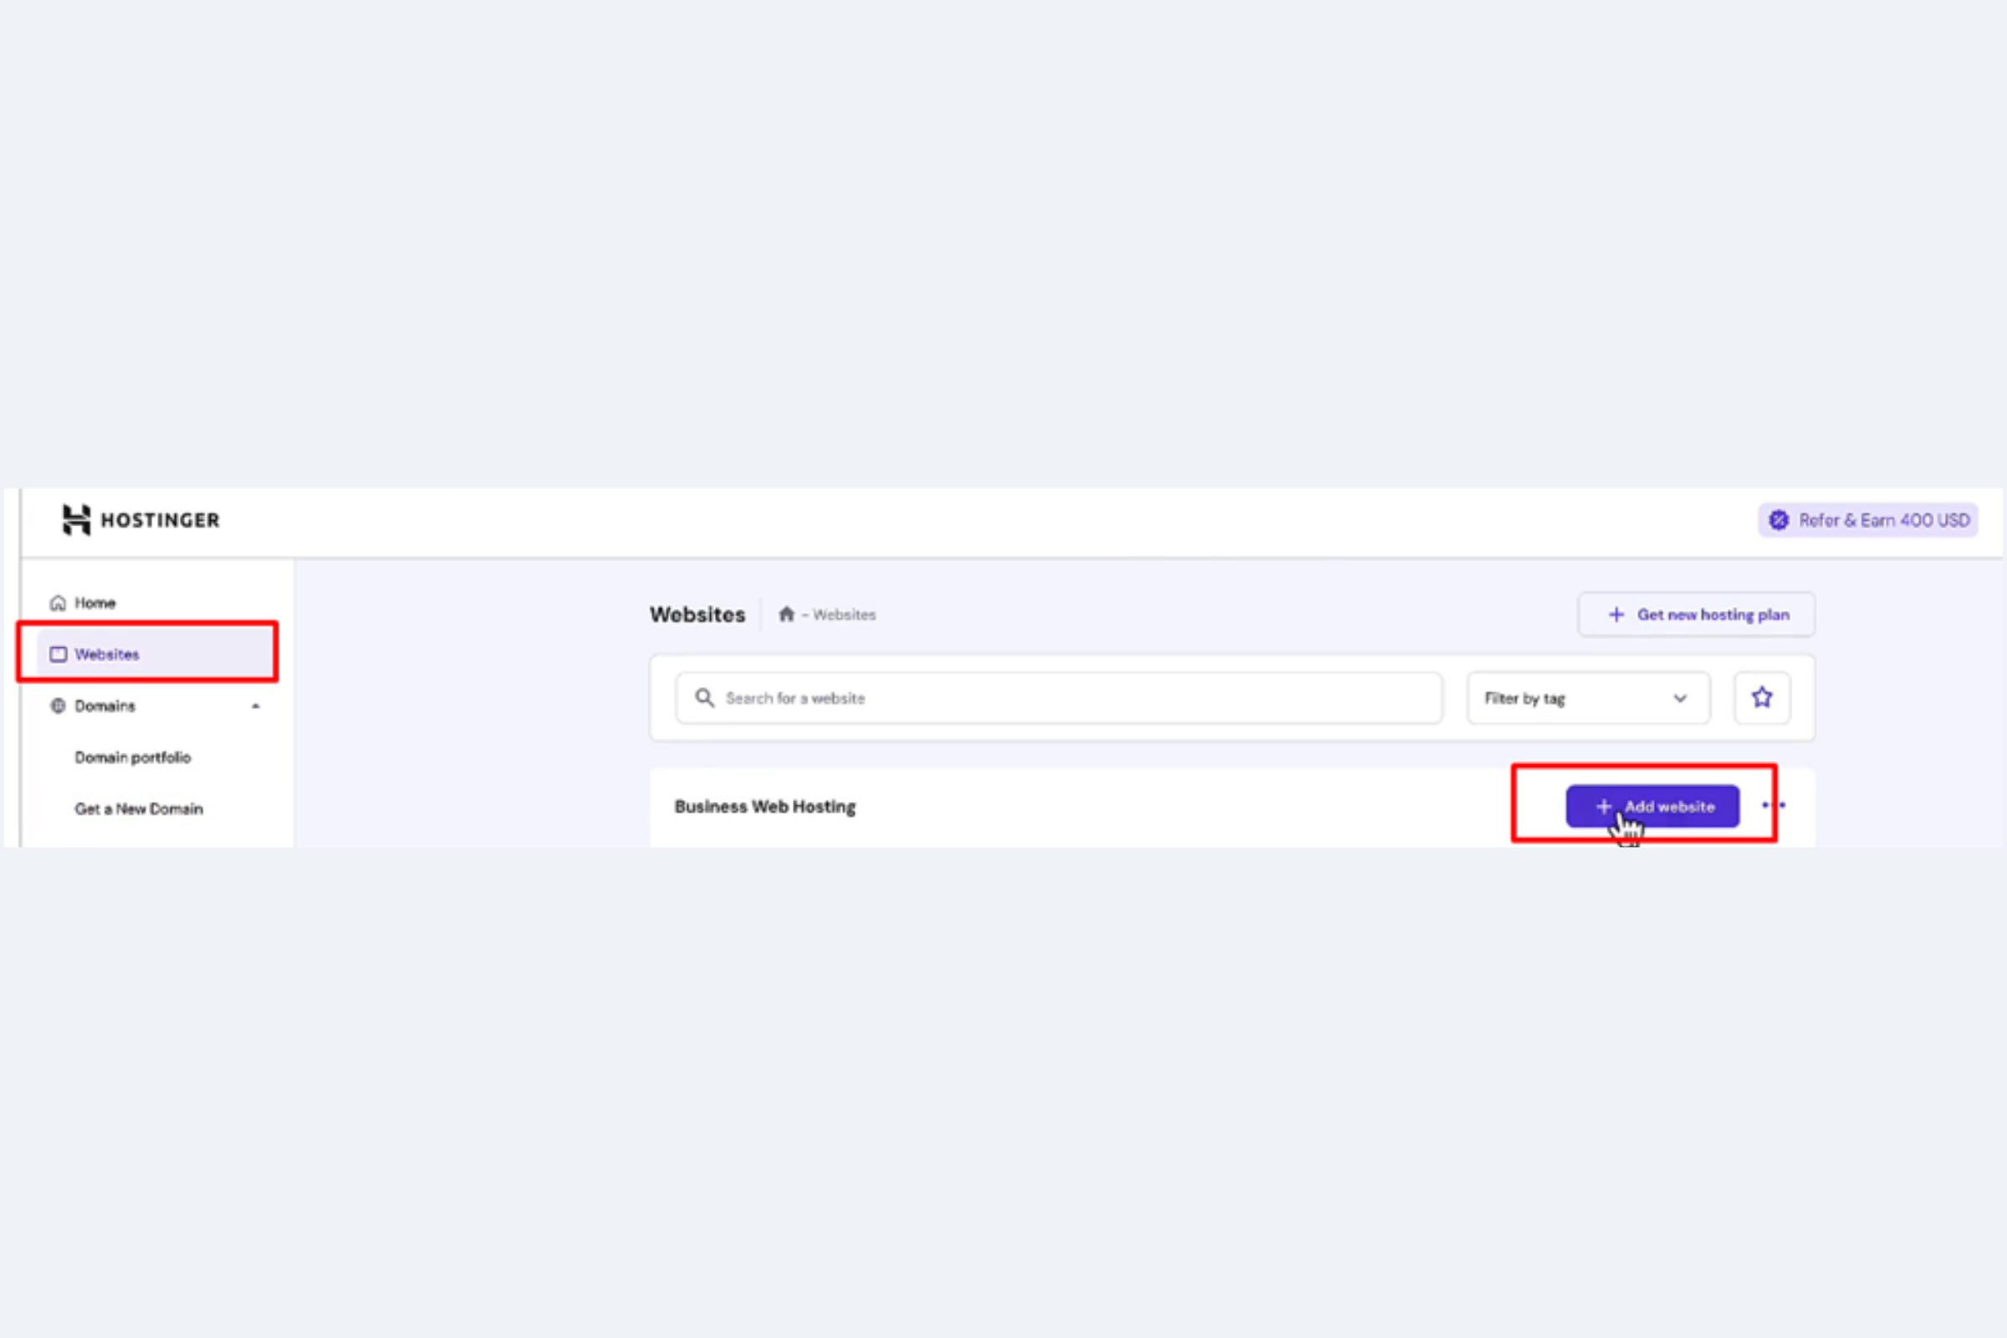Click Get new hosting plan button

pyautogui.click(x=1696, y=615)
